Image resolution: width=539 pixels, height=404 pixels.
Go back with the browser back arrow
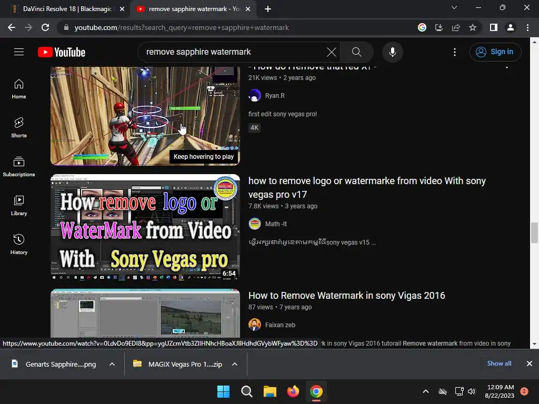[12, 27]
